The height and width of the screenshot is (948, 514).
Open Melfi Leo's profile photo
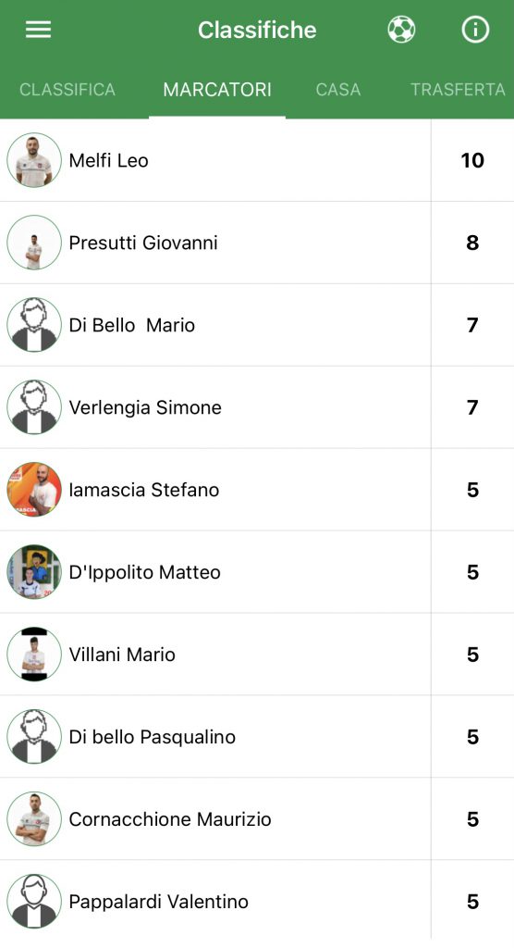tap(34, 160)
